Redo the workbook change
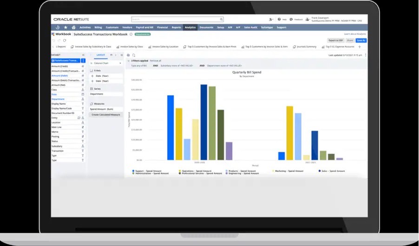 (x=59, y=40)
